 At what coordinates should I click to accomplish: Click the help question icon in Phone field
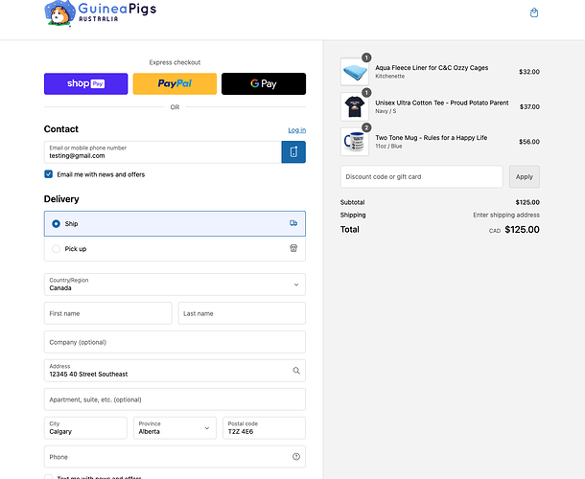click(x=296, y=457)
